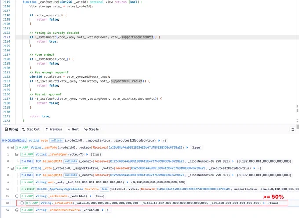This screenshot has width=299, height=218.
Task: Click output arrow of Voting._isVoteOpen row
Action: (x=87, y=154)
